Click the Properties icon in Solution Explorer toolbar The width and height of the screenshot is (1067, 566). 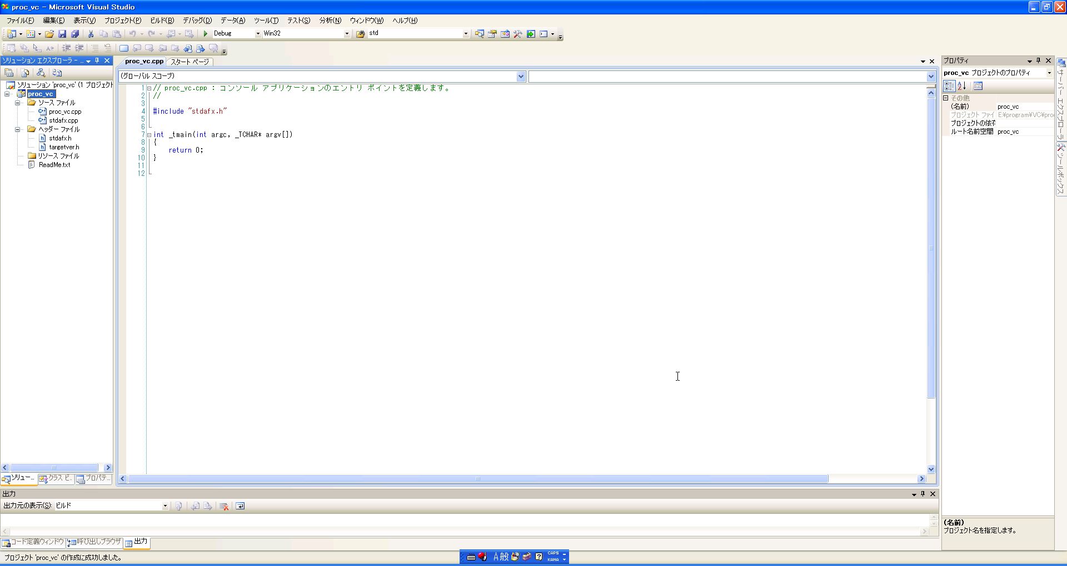(x=9, y=73)
